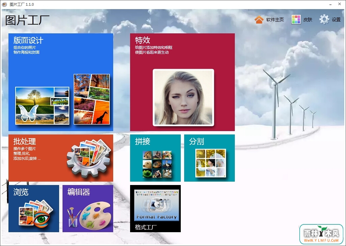Click the 皮肤 colorful grid icon

[296, 20]
